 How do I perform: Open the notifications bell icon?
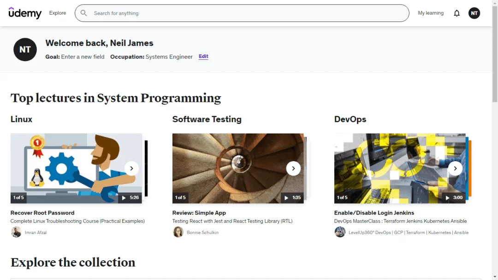point(456,13)
